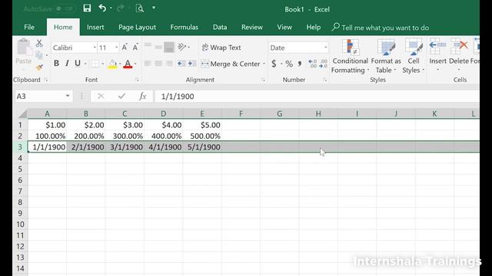Click Increase Font Size icon
Image resolution: width=492 pixels, height=276 pixels.
(125, 48)
